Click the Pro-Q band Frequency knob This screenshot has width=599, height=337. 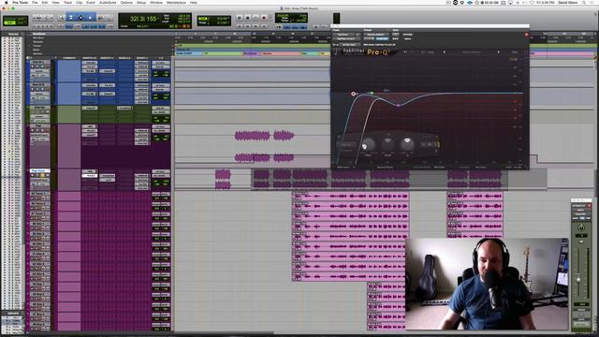click(x=368, y=144)
